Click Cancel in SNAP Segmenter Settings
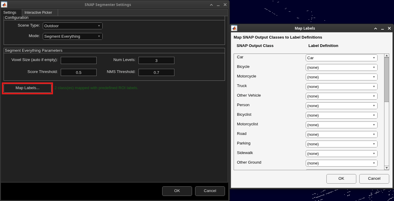Screen dimensions: 394x201 210,191
